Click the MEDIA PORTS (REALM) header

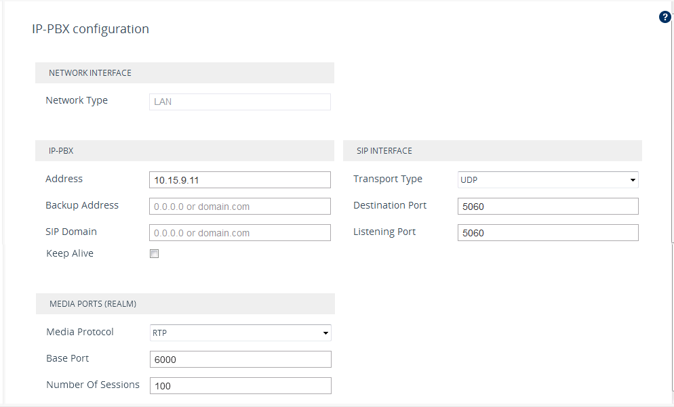93,304
